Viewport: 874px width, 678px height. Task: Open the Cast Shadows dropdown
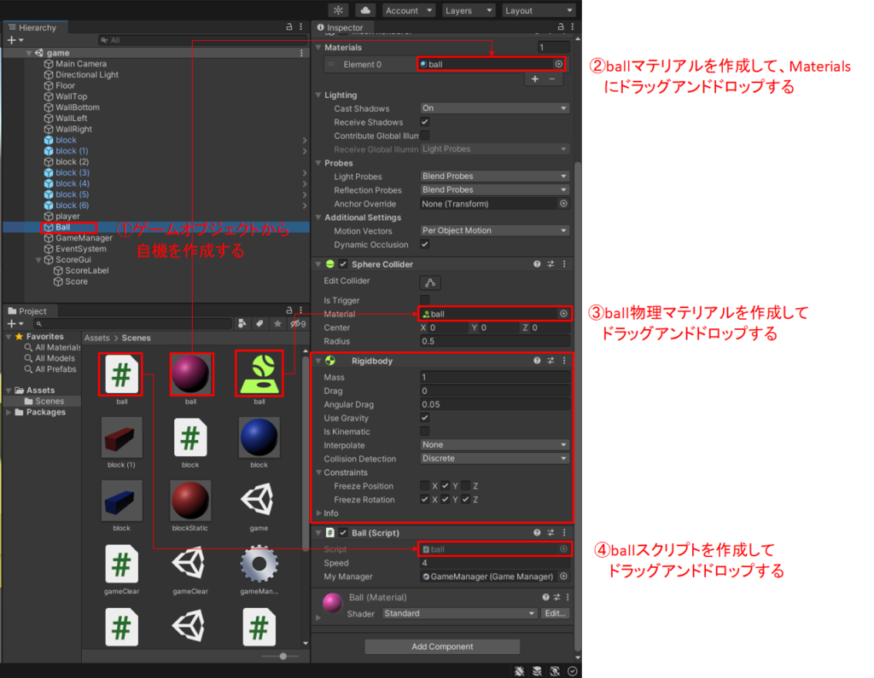pos(494,108)
